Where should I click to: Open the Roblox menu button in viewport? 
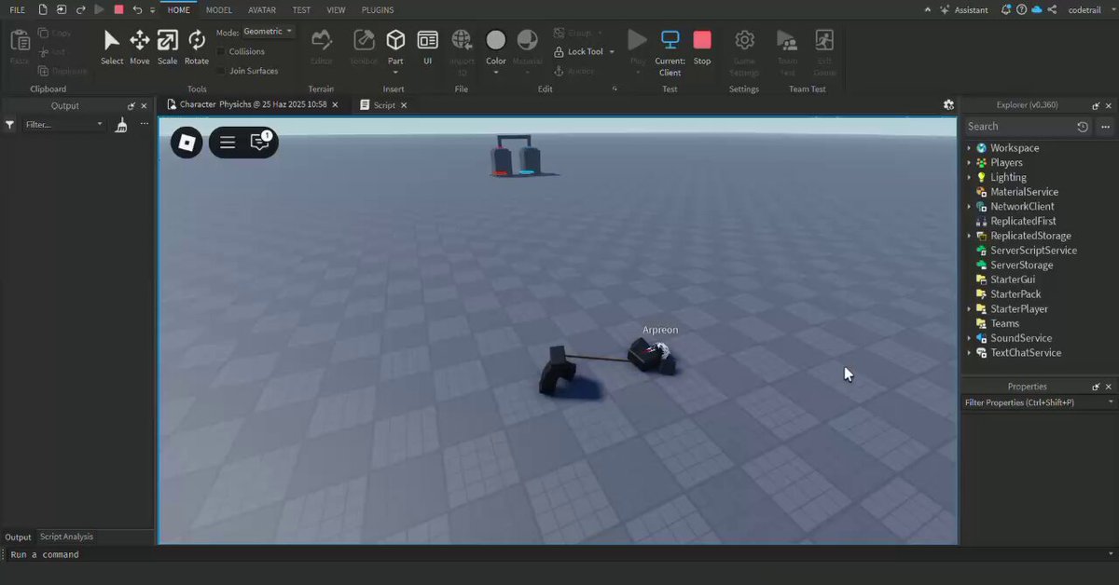pos(186,142)
